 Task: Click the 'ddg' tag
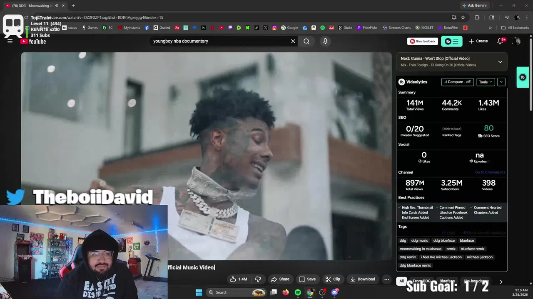[403, 240]
